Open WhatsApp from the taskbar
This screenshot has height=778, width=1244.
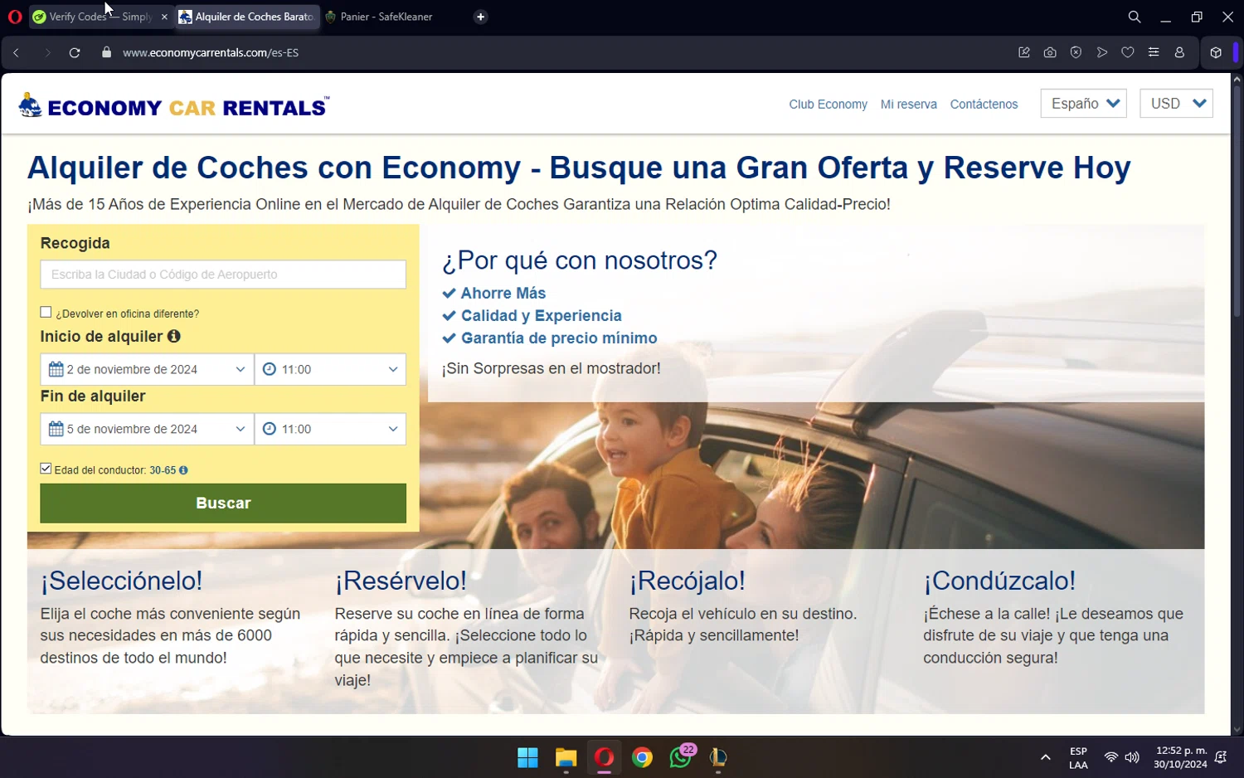click(x=681, y=757)
